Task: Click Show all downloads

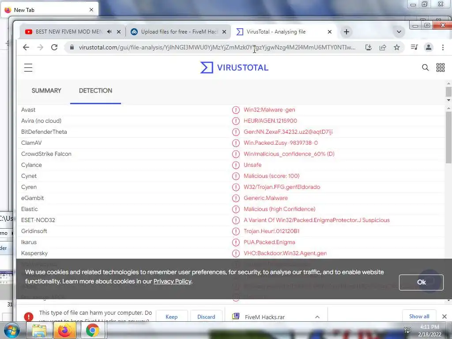Action: pos(419,316)
